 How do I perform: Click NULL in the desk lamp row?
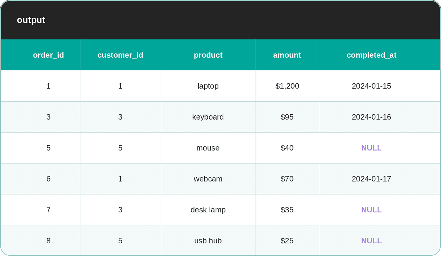click(371, 210)
